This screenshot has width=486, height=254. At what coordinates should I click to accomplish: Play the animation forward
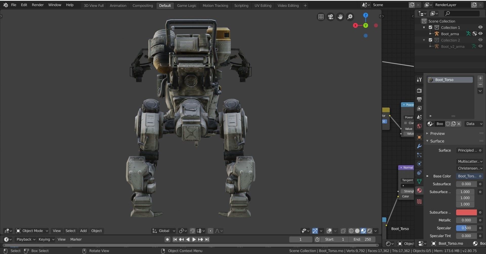(194, 239)
